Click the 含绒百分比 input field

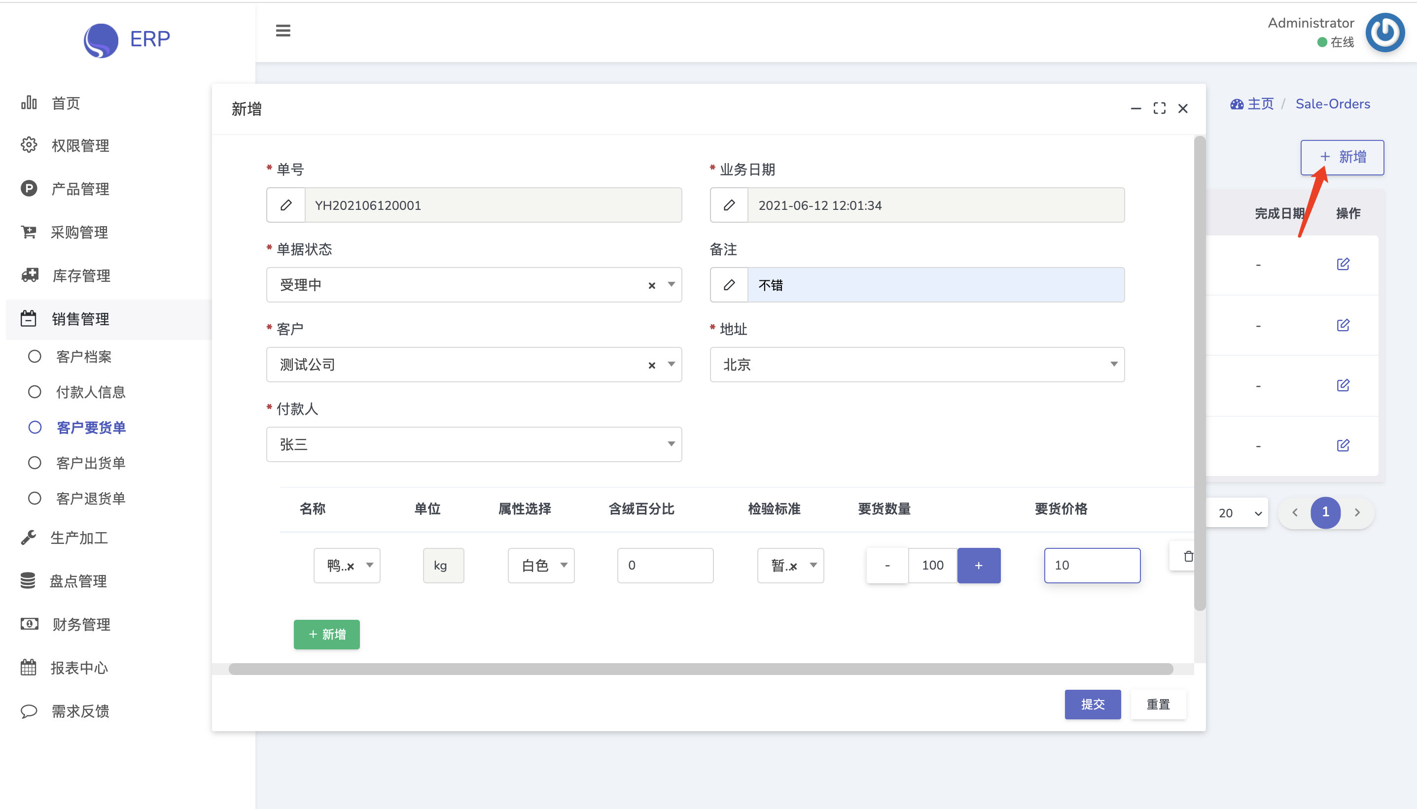pos(665,566)
